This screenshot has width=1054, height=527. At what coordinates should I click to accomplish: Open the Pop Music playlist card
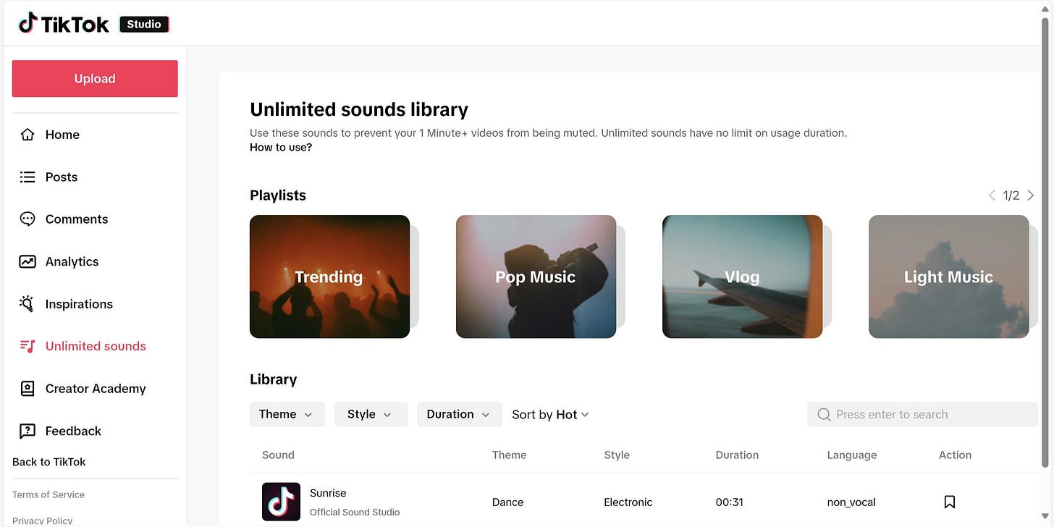(x=536, y=277)
